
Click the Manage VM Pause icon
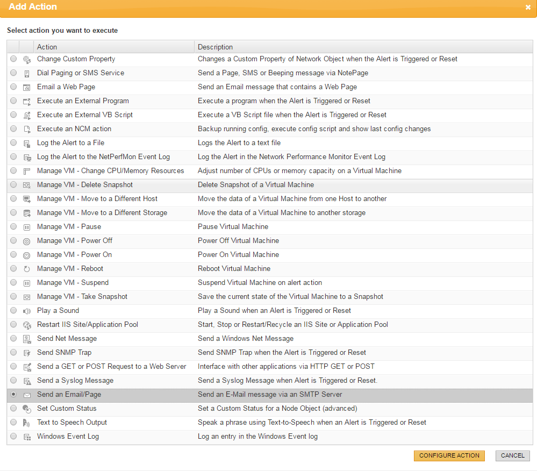click(x=27, y=227)
